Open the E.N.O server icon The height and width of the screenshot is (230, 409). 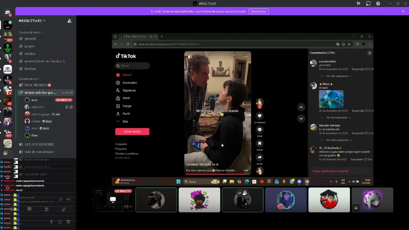8,69
